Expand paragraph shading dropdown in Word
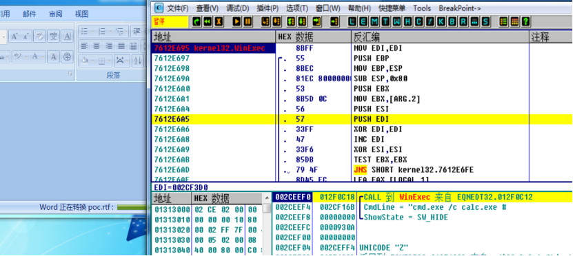This screenshot has width=573, height=256. coord(93,60)
